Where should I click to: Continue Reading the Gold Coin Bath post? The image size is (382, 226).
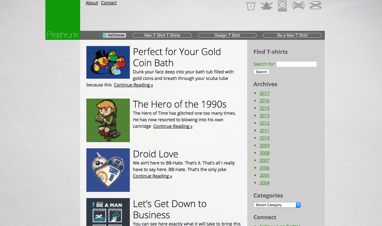[x=133, y=85]
